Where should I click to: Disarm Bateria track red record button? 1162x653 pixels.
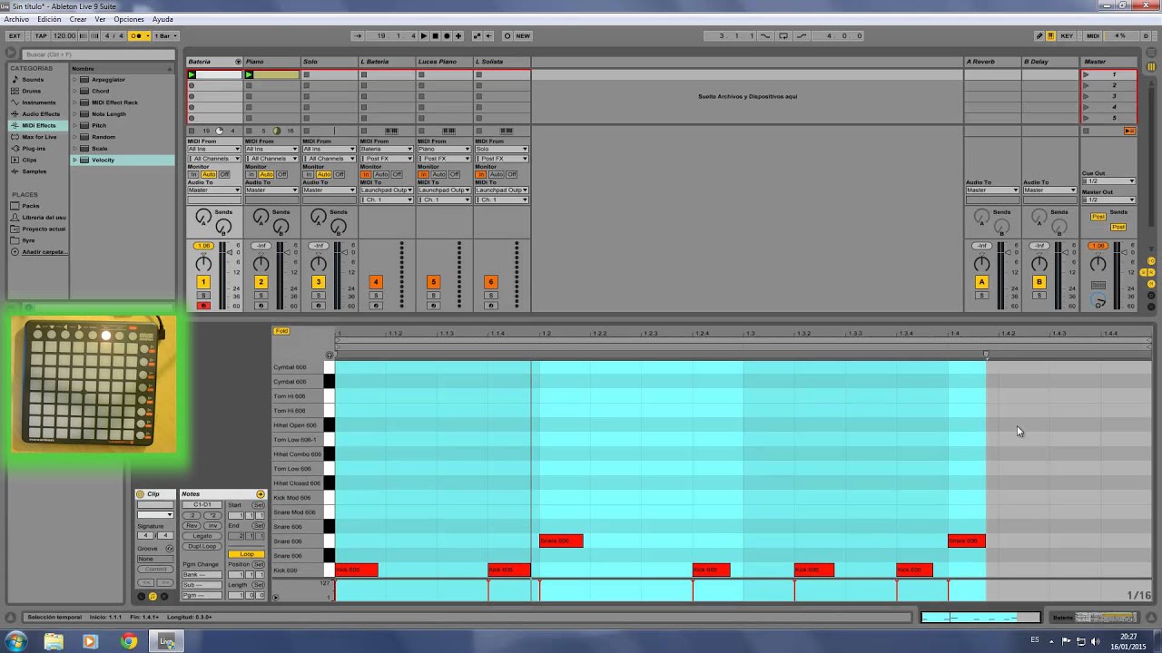click(x=203, y=306)
